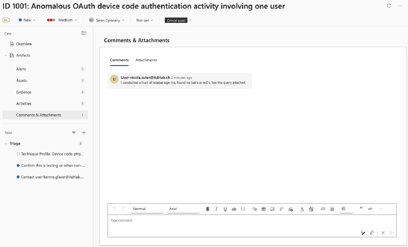This screenshot has width=408, height=247.
Task: Click the U avatar on the comment
Action: click(114, 79)
